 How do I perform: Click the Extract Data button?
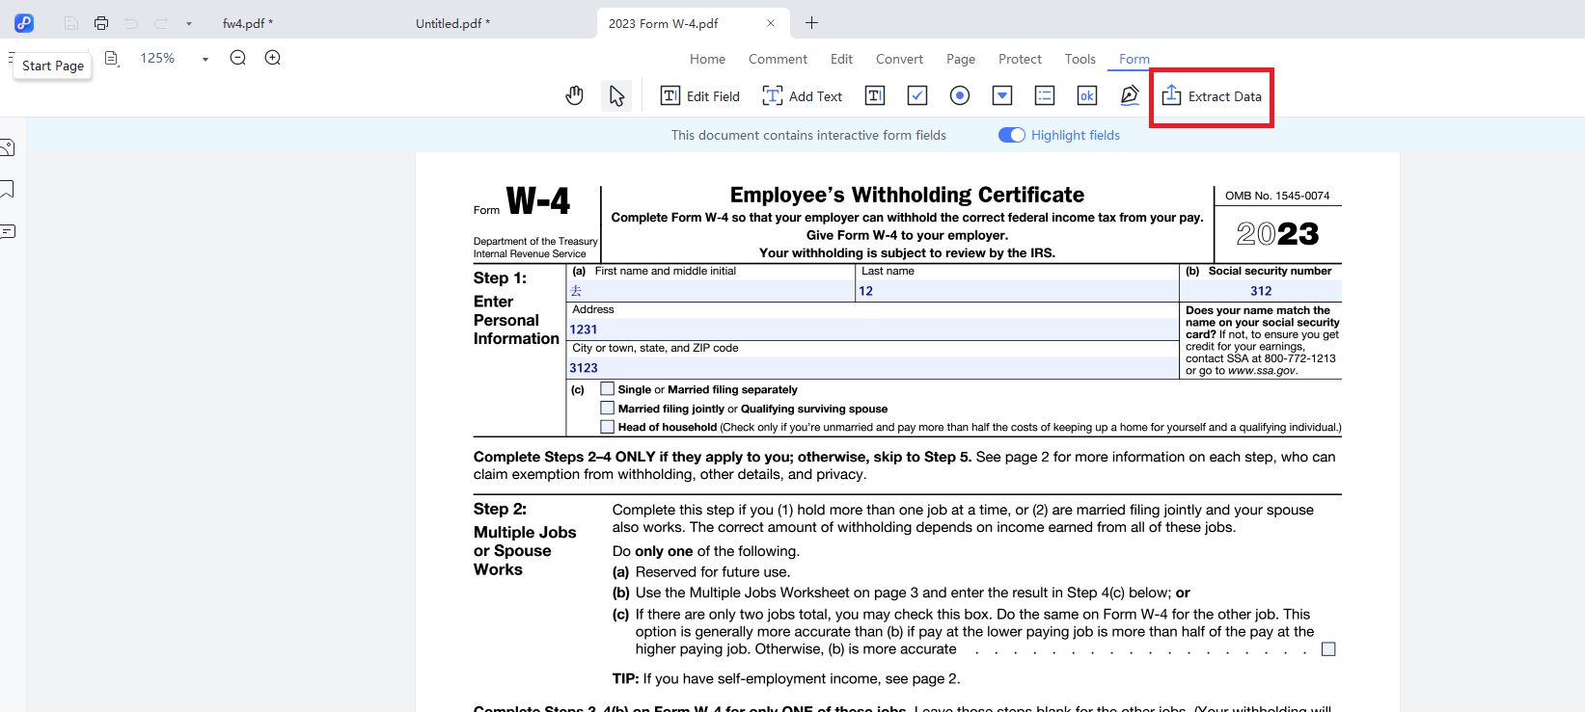click(x=1212, y=96)
